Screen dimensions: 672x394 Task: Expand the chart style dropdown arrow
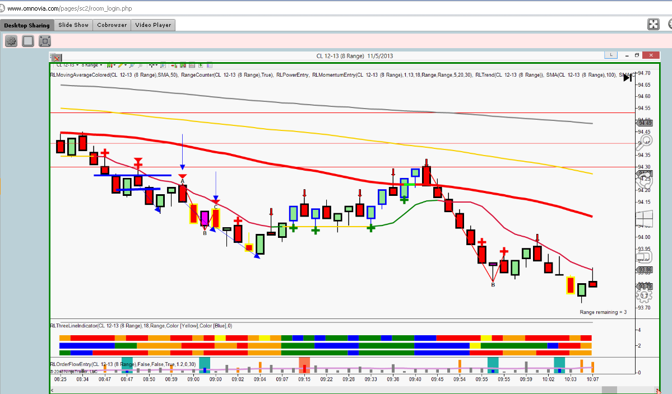coord(114,65)
